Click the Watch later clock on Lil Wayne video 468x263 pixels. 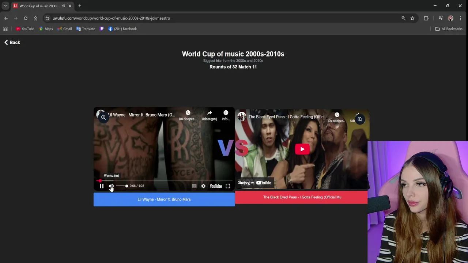[x=188, y=113]
